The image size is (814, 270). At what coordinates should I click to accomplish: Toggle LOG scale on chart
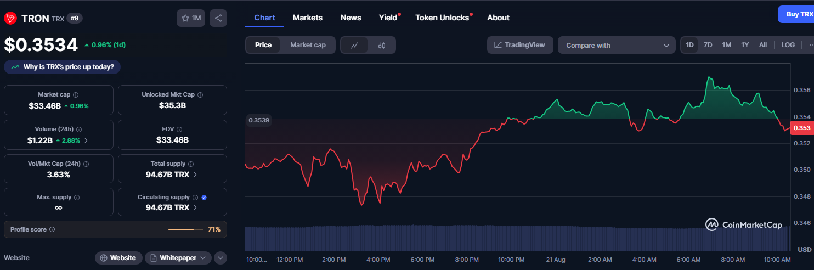[788, 45]
